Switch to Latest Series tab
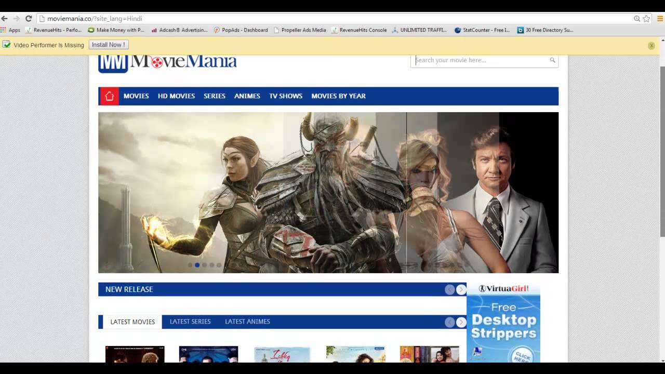This screenshot has height=374, width=665. pyautogui.click(x=190, y=322)
